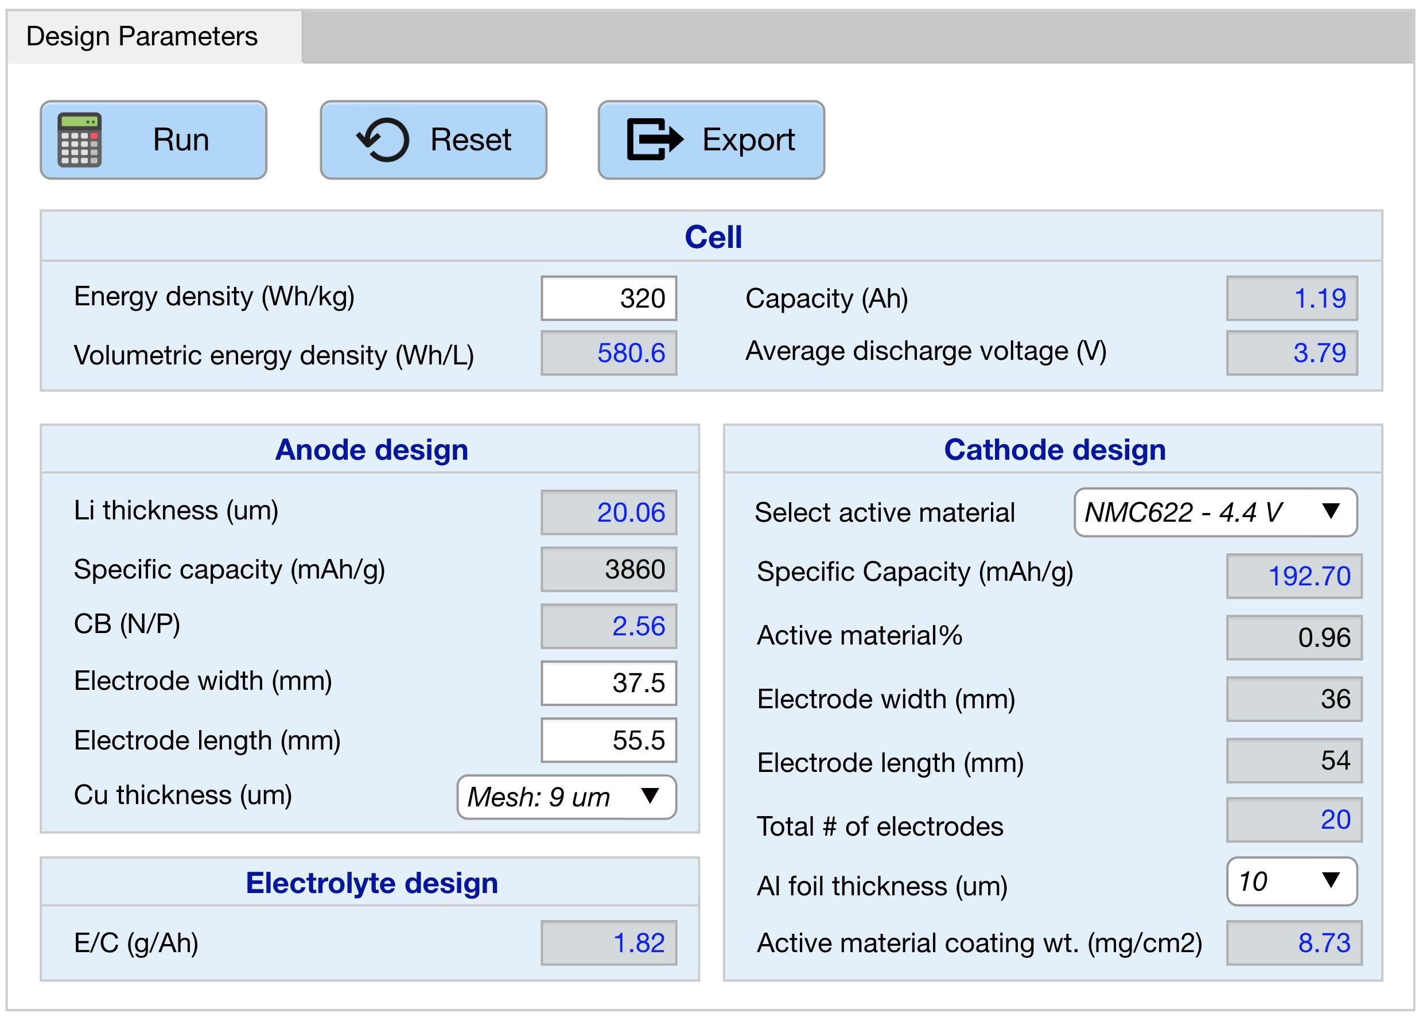Image resolution: width=1423 pixels, height=1017 pixels.
Task: Switch to the Design Parameters tab
Action: (154, 36)
